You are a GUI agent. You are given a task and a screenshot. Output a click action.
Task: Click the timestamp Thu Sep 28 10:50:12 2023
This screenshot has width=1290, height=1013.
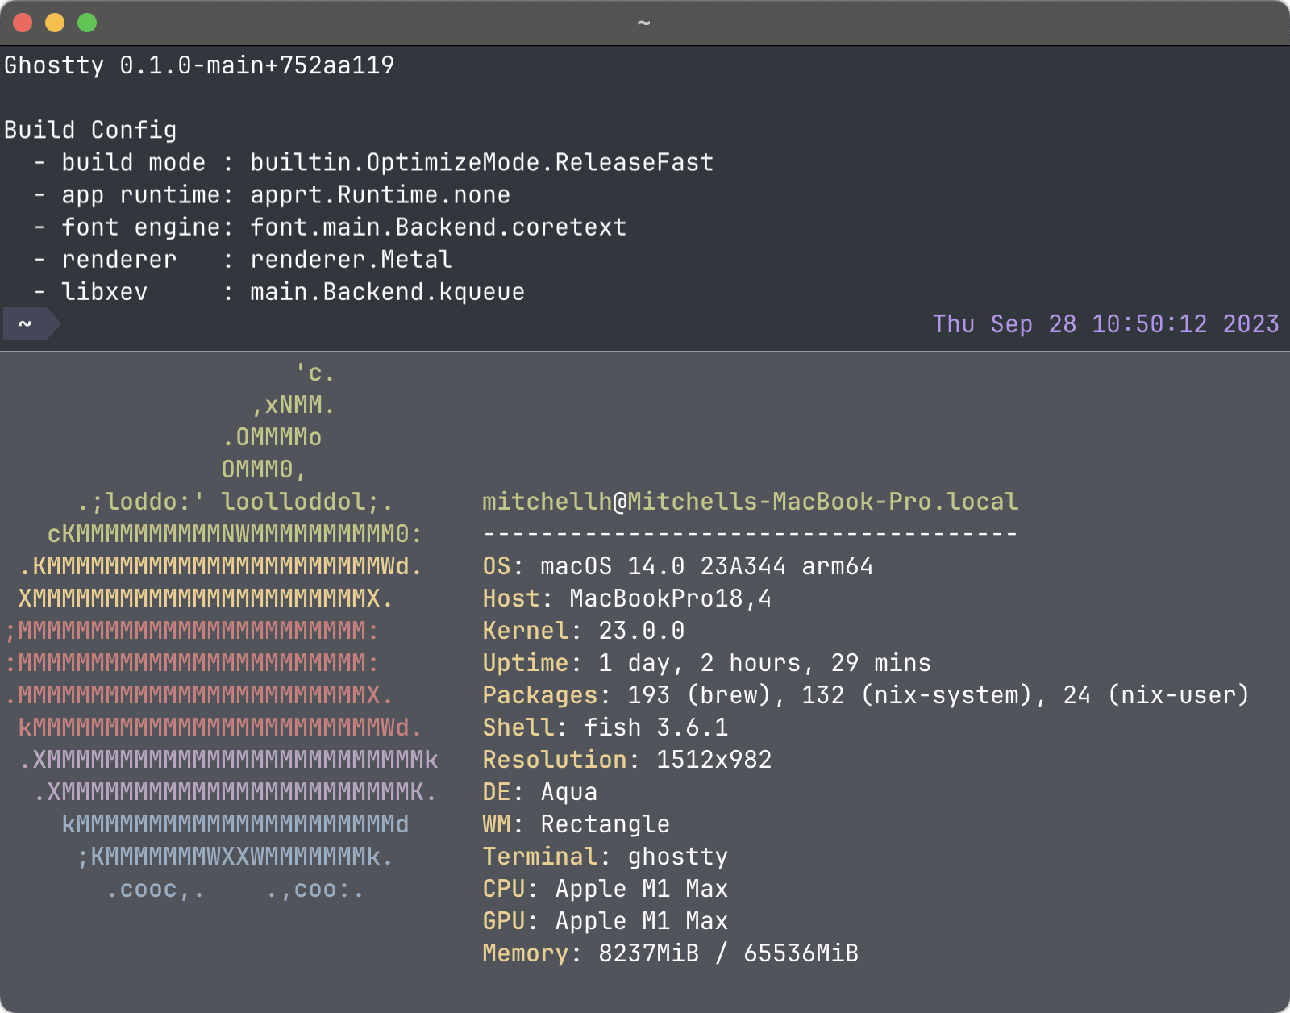[1105, 324]
